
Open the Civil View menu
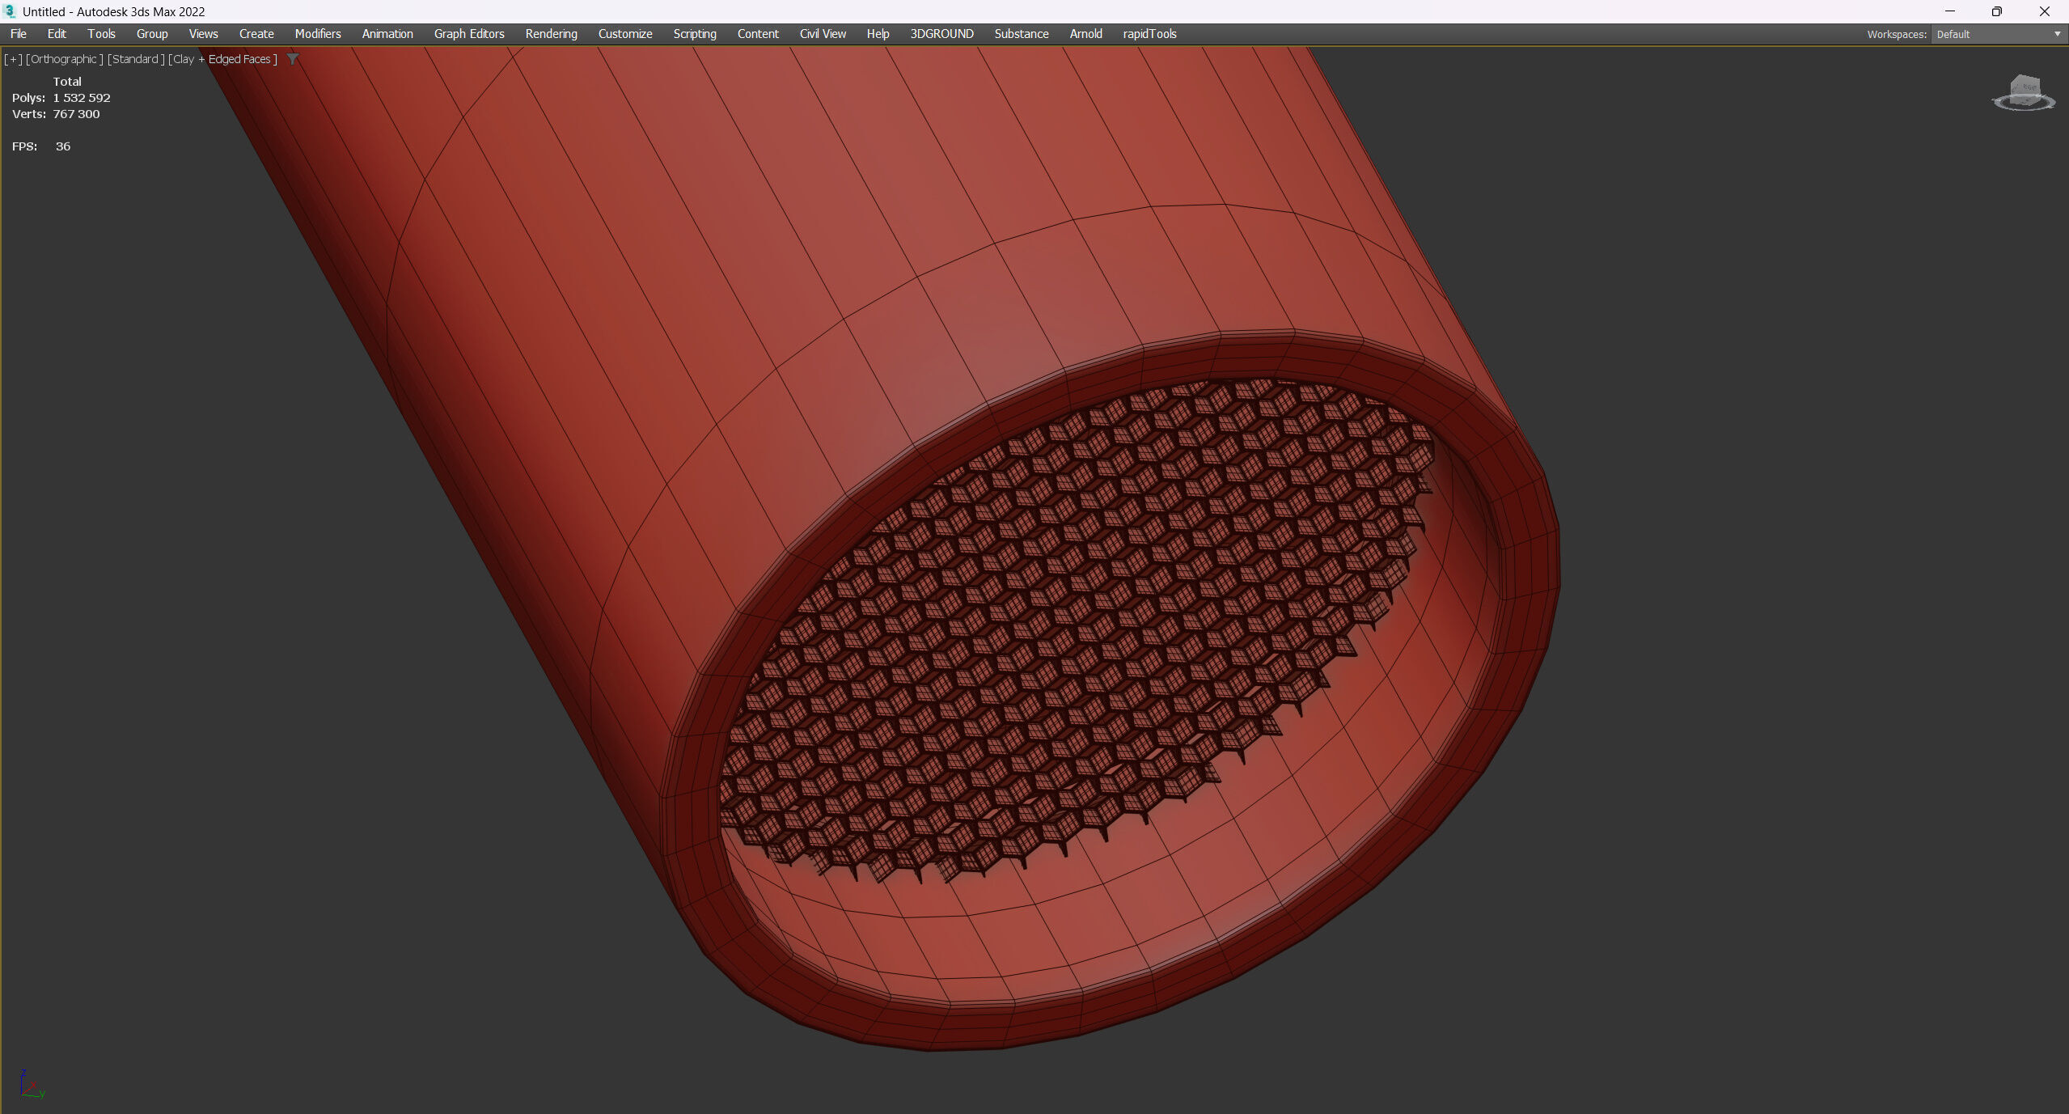(823, 34)
